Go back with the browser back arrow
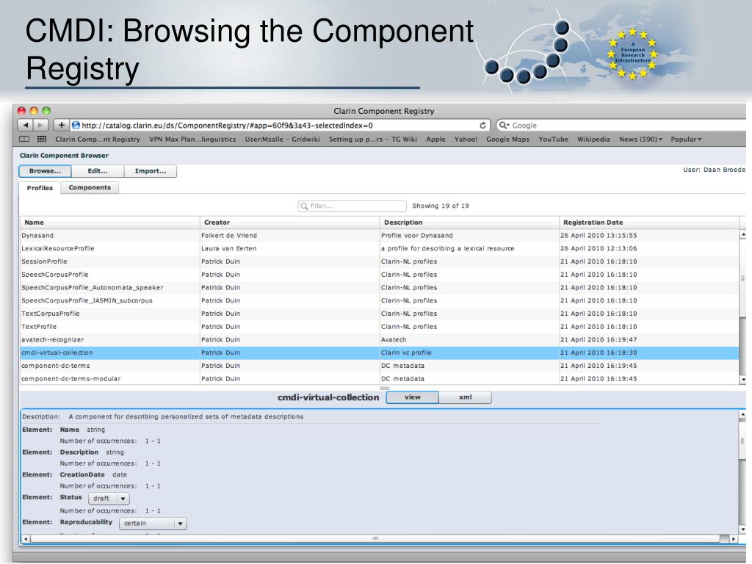This screenshot has width=752, height=564. point(26,125)
